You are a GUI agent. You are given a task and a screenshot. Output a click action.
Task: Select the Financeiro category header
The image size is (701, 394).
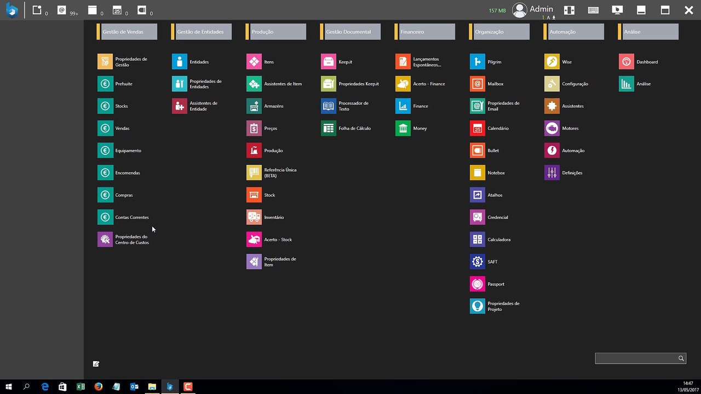tap(425, 32)
